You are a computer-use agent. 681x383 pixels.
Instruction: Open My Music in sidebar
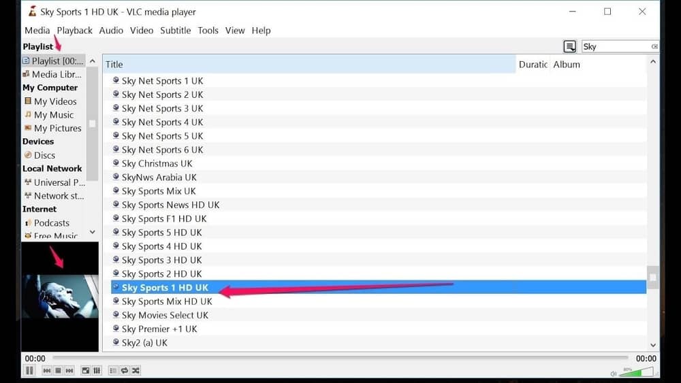click(x=53, y=114)
